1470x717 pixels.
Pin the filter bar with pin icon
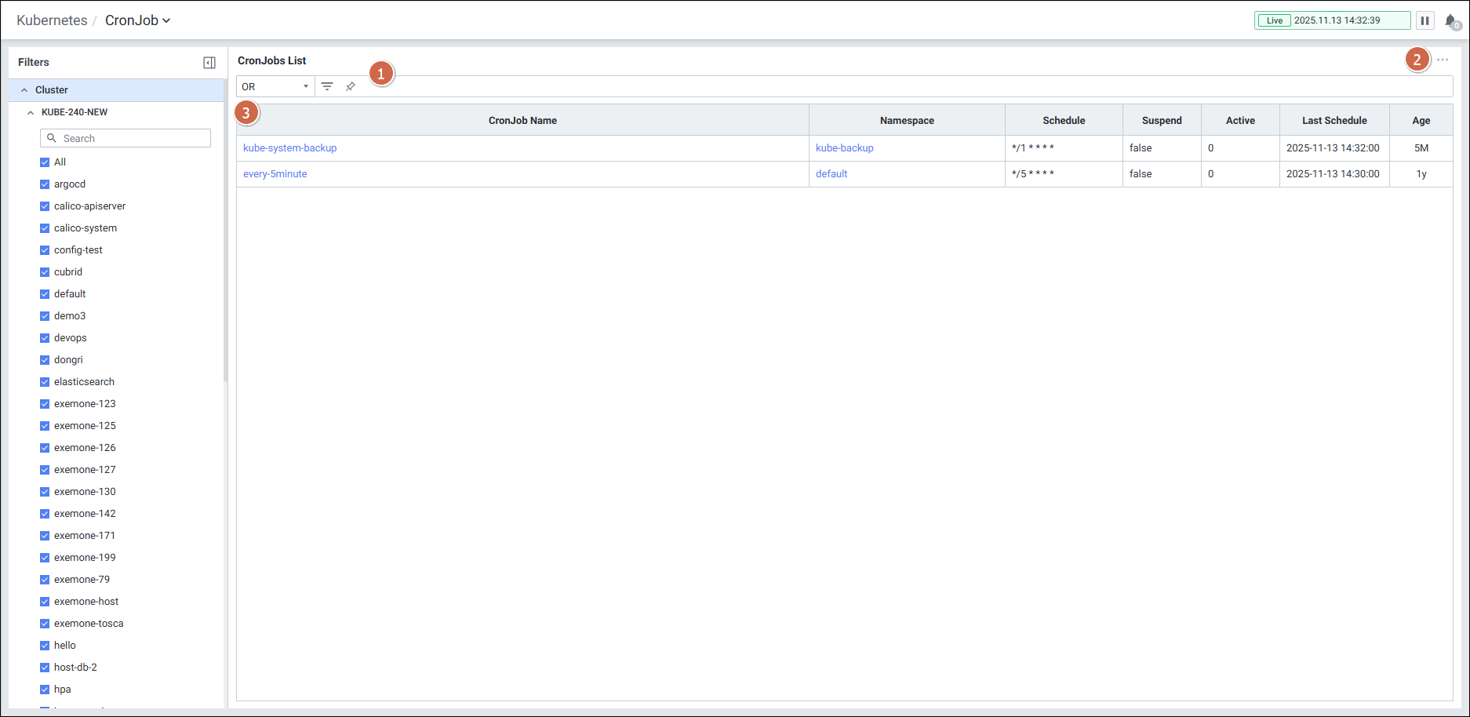tap(351, 86)
